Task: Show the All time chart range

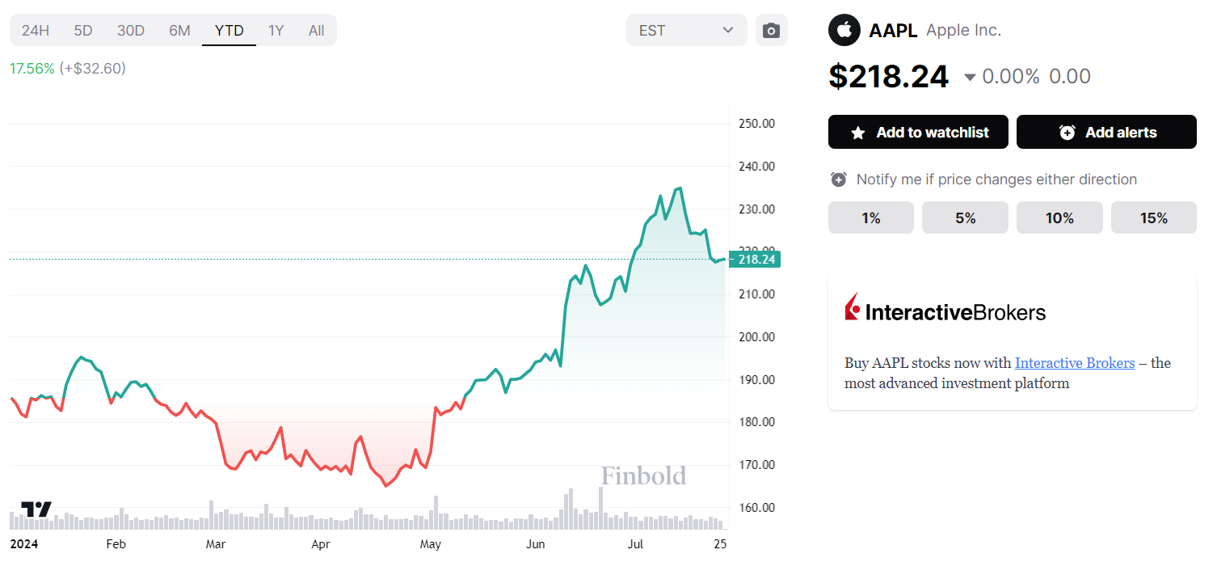Action: pyautogui.click(x=316, y=31)
